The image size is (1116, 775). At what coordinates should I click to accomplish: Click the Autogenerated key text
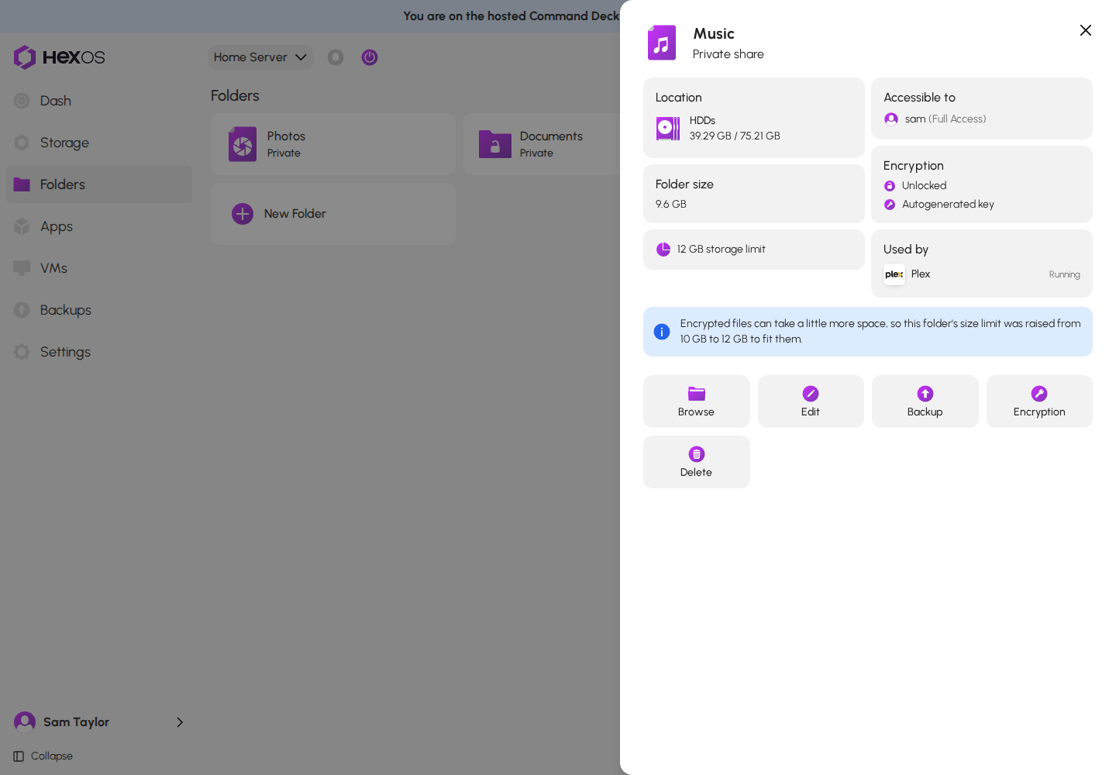(x=948, y=205)
